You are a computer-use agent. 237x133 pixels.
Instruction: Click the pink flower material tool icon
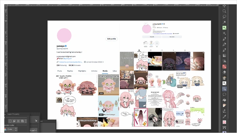(224, 122)
